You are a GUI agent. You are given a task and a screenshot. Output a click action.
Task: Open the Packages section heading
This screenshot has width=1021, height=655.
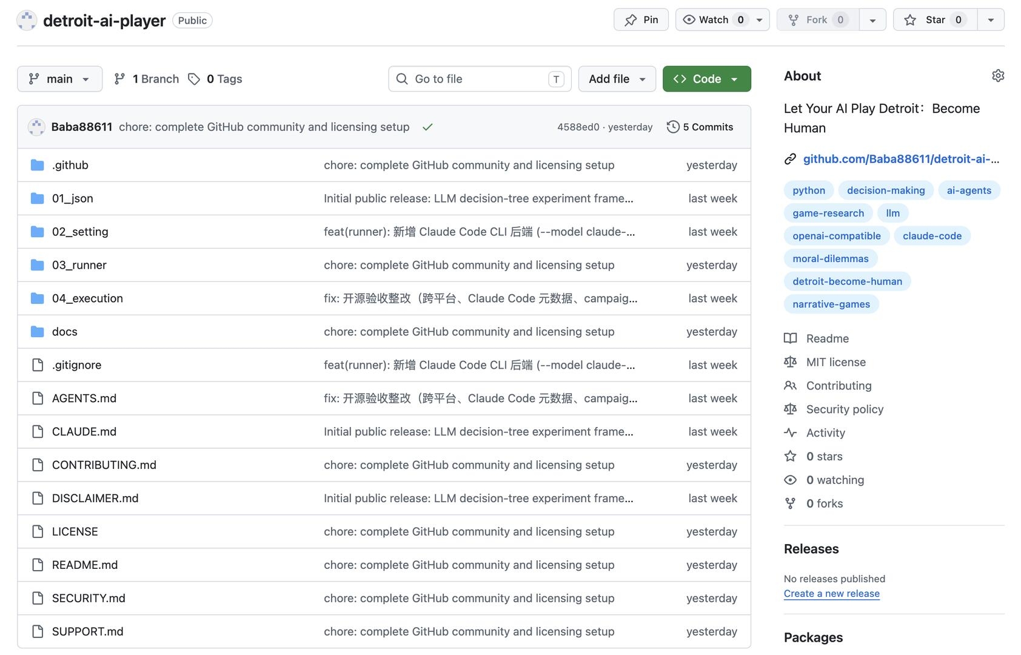tap(813, 637)
